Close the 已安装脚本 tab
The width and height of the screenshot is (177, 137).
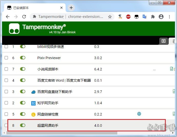(x=61, y=8)
